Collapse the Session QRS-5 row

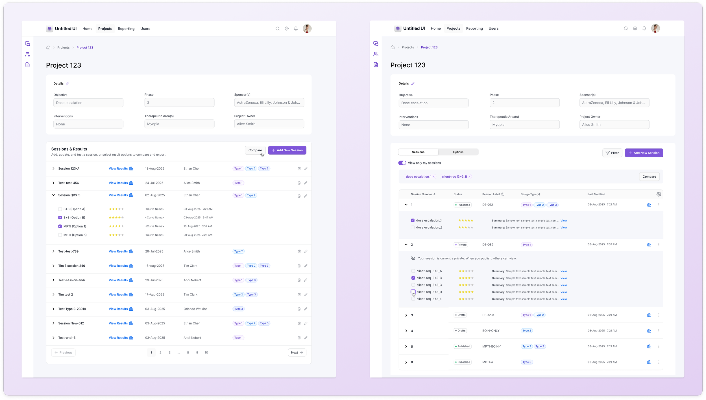(53, 195)
